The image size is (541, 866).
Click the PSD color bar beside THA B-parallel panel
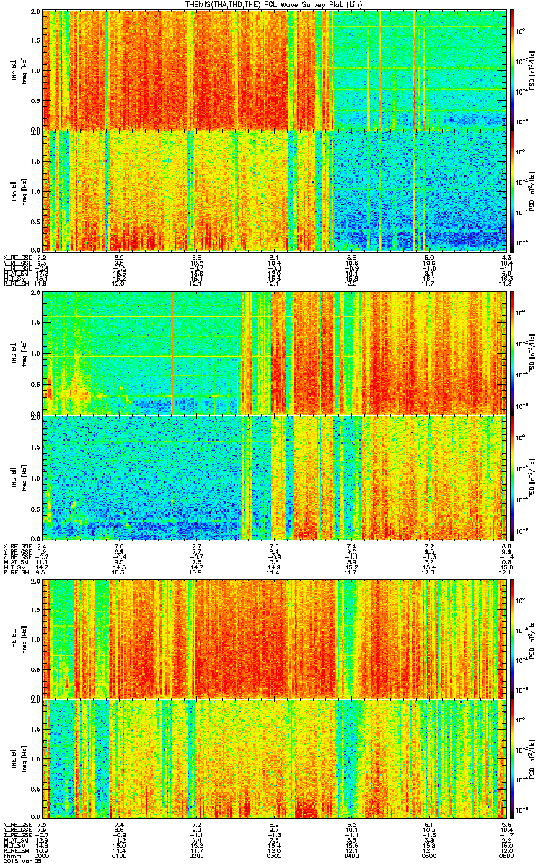click(512, 191)
